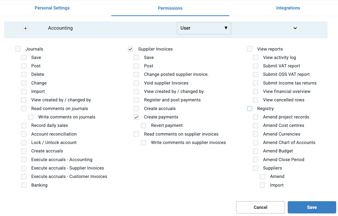
Task: Allow Submit VAT report
Action: pyautogui.click(x=256, y=66)
